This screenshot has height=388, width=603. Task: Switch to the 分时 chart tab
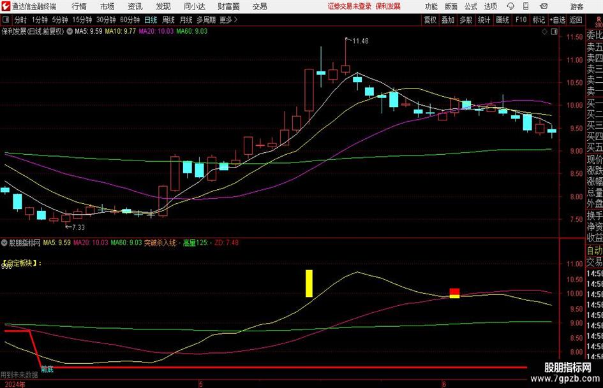[x=21, y=20]
